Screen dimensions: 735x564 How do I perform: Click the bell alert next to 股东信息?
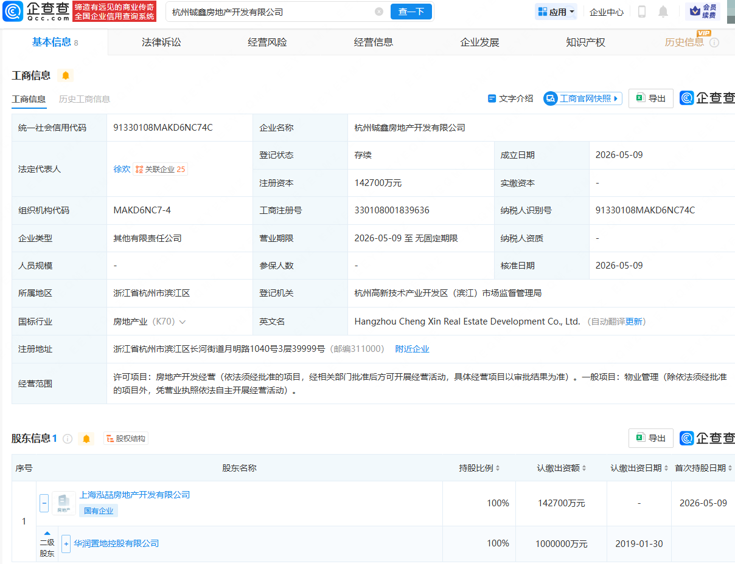[86, 439]
